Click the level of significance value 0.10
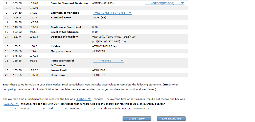Image resolution: width=255 pixels, height=122 pixels. (x=95, y=32)
